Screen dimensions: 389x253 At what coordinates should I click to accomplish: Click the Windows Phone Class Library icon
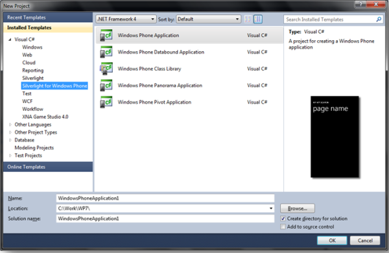click(x=106, y=69)
